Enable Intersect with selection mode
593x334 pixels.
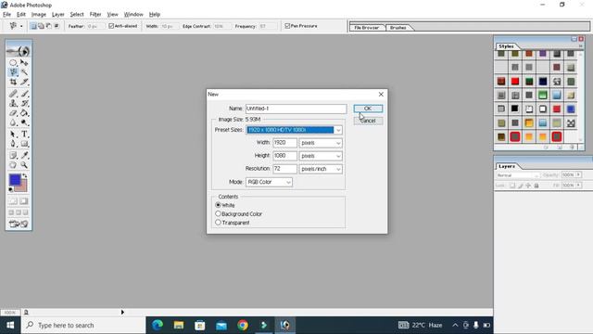(57, 26)
